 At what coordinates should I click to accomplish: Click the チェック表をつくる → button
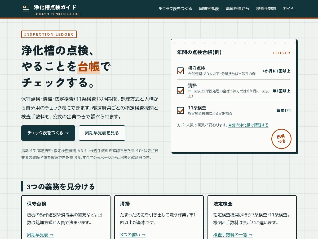click(x=48, y=133)
